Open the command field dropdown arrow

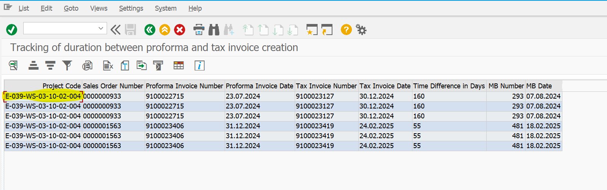(x=101, y=29)
